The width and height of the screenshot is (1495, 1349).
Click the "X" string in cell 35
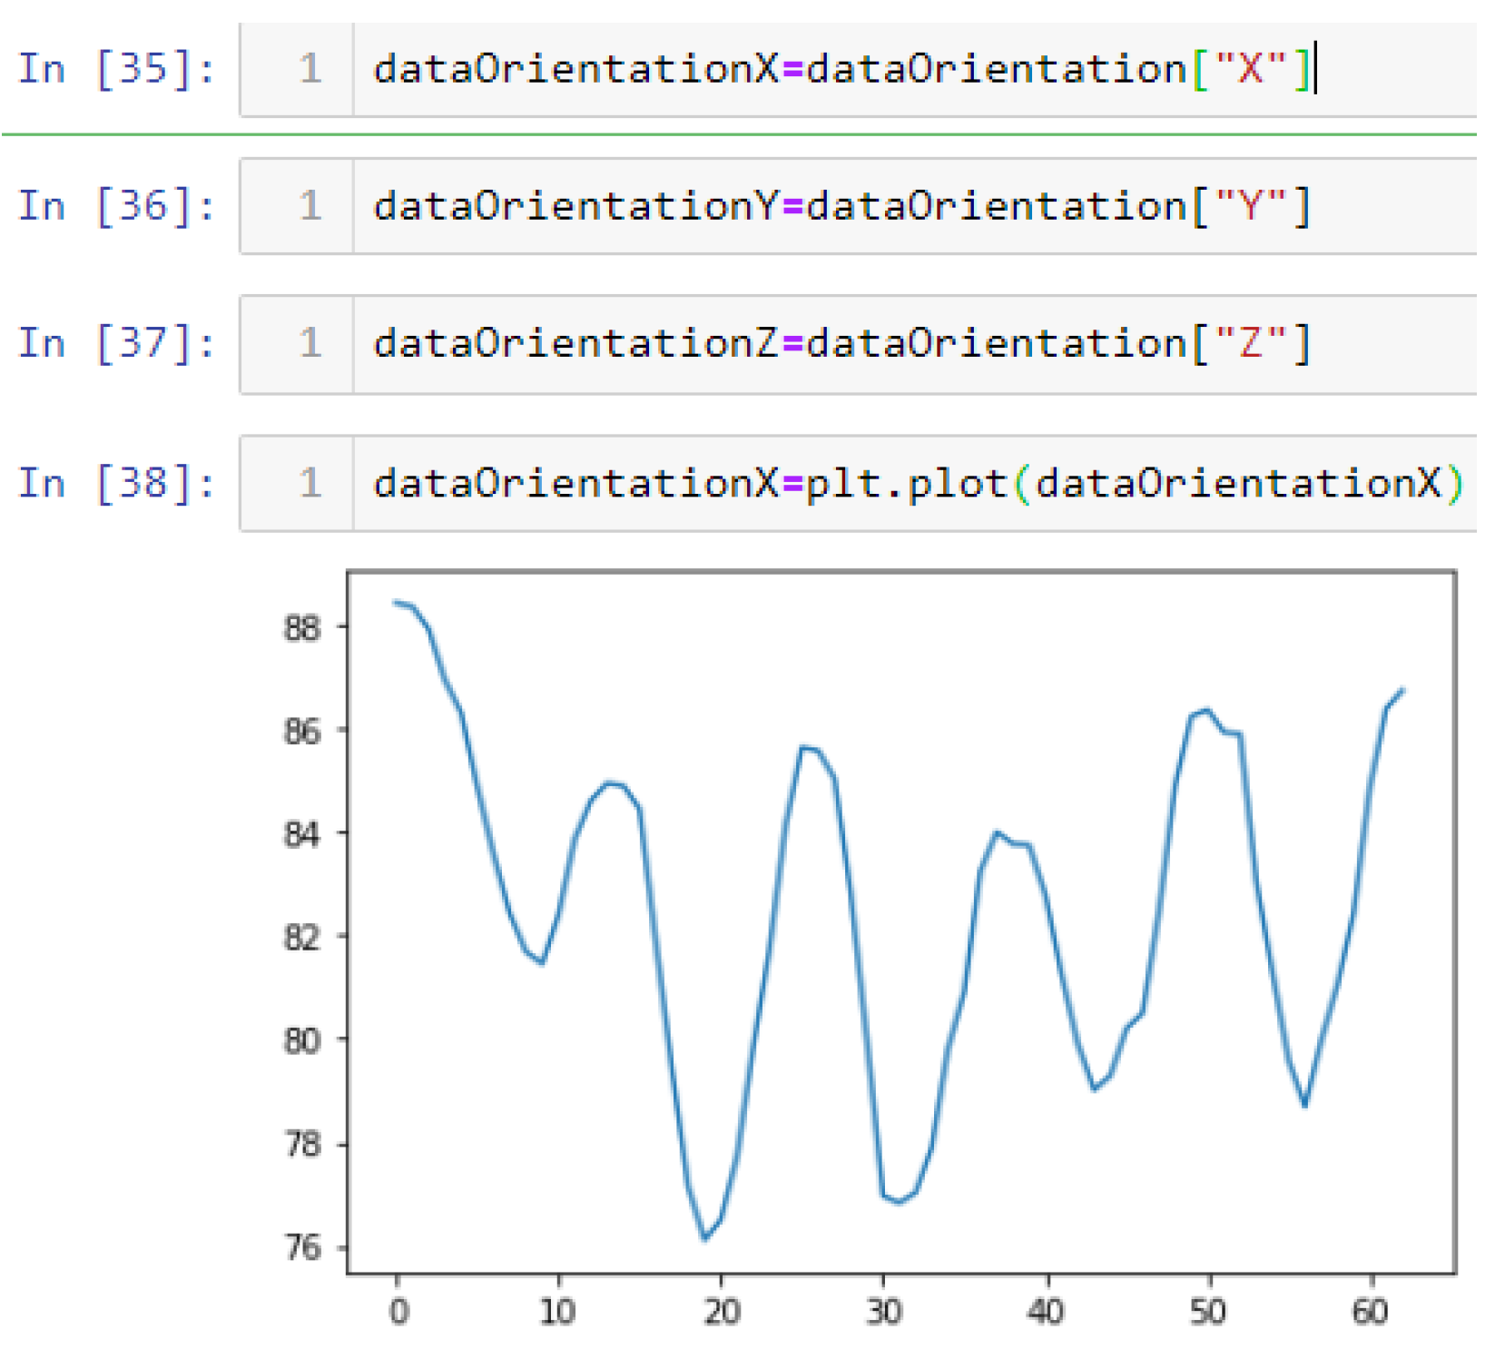tap(1251, 70)
